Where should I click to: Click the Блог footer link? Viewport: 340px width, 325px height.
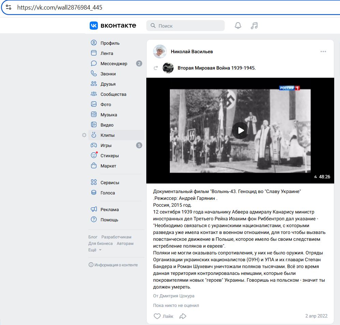pyautogui.click(x=93, y=237)
